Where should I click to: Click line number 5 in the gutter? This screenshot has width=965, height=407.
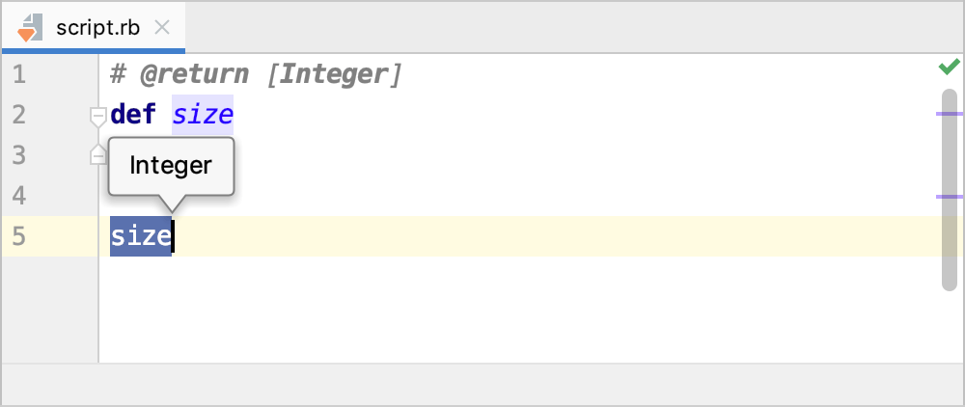[19, 236]
